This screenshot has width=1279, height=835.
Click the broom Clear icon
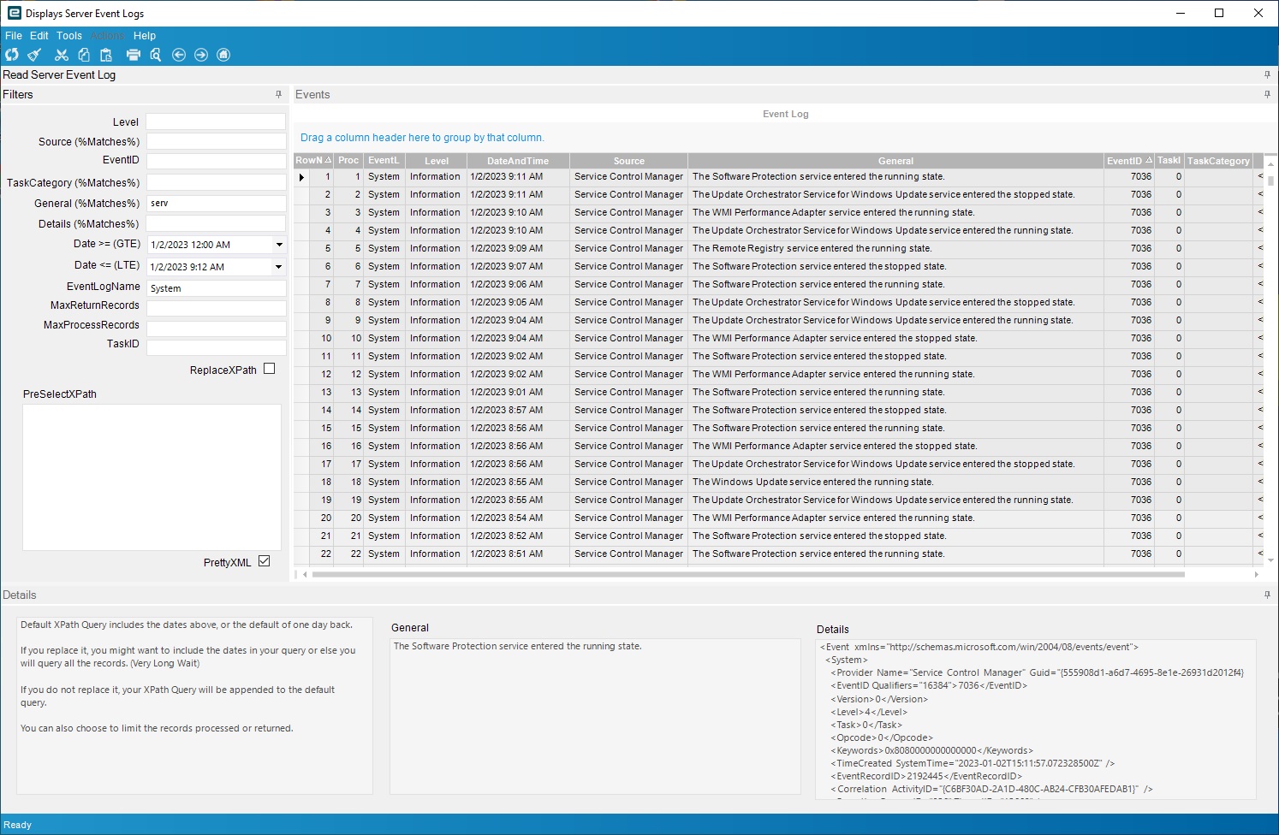coord(34,55)
